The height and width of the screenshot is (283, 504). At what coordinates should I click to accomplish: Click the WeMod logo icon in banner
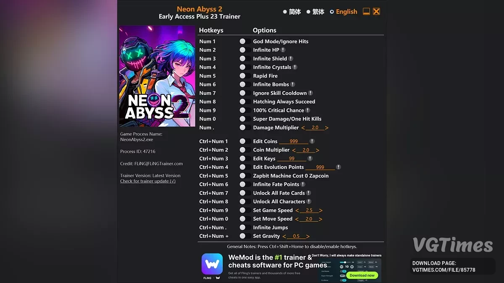pyautogui.click(x=212, y=264)
